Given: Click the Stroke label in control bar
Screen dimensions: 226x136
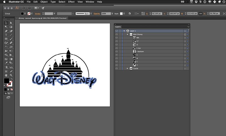Looking at the screenshot, I should (x=38, y=14).
